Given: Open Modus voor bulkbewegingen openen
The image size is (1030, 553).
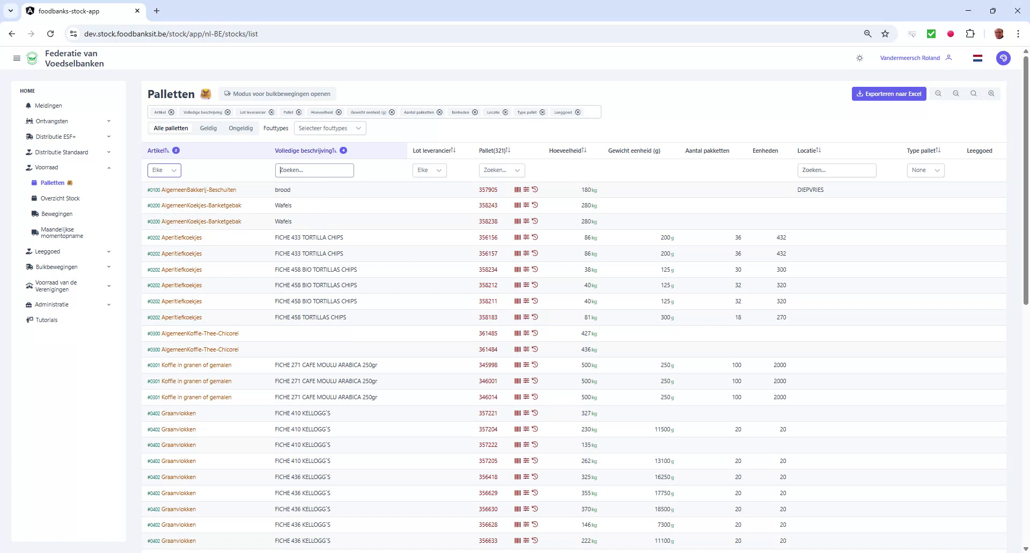Looking at the screenshot, I should tap(277, 93).
